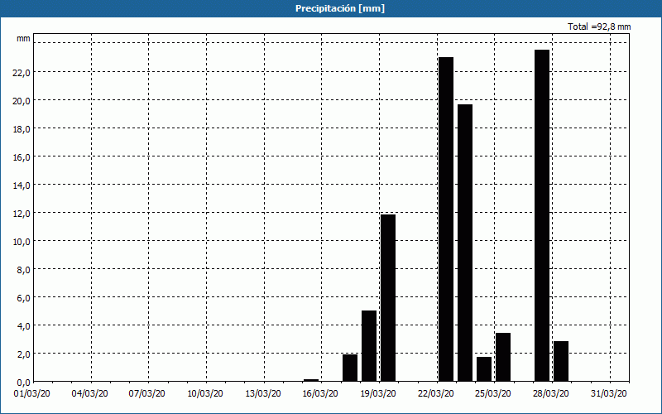Image resolution: width=662 pixels, height=414 pixels.
Task: Click the mm unit label on y-axis
Action: [23, 39]
